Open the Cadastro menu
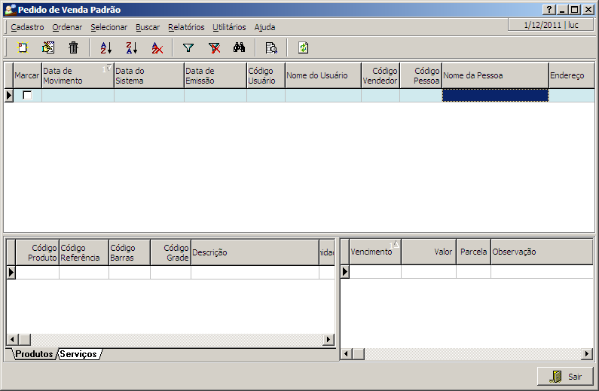This screenshot has width=599, height=391. 27,27
